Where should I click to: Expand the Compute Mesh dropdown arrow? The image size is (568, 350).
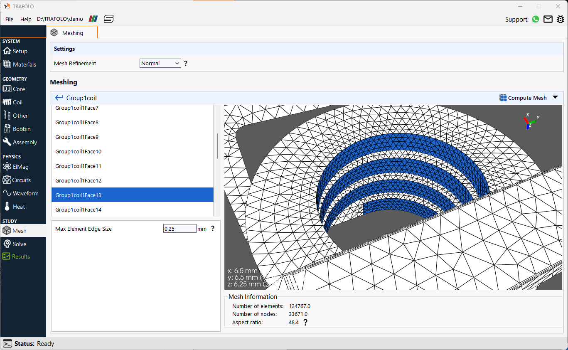[x=556, y=97]
